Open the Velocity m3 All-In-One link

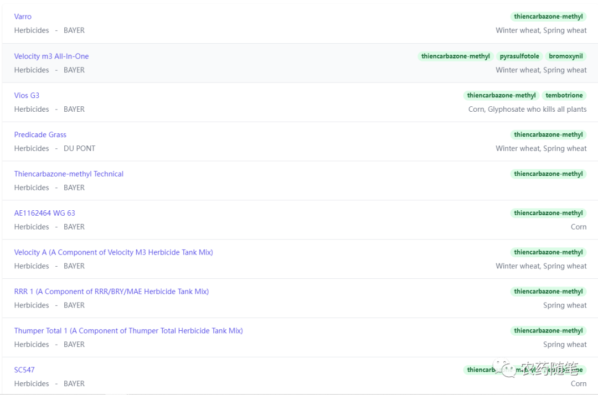pos(51,56)
